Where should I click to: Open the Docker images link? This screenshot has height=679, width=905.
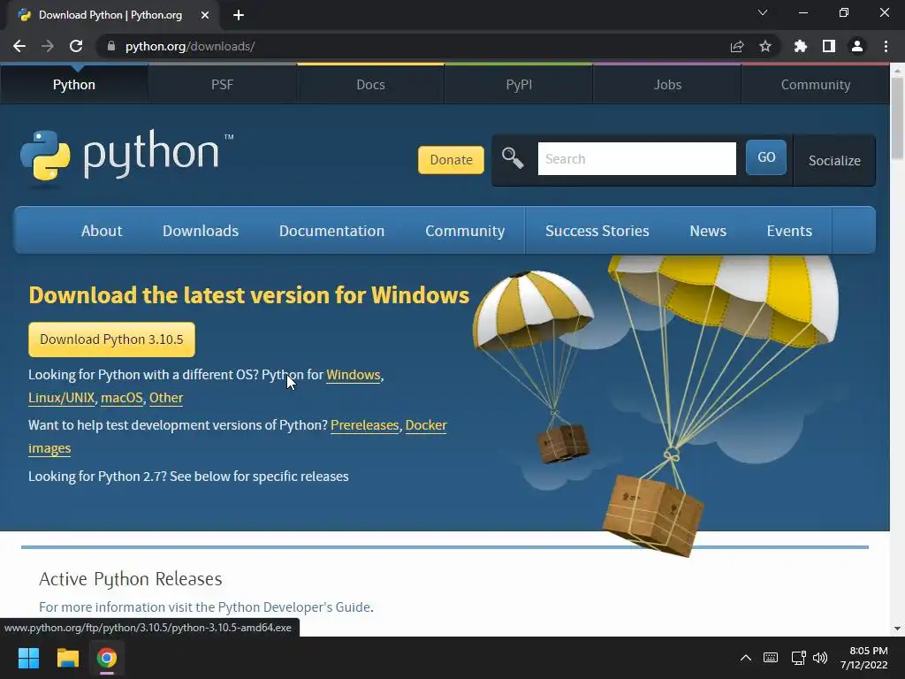(426, 425)
